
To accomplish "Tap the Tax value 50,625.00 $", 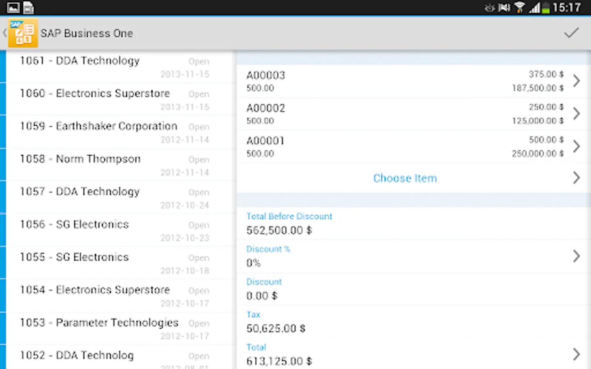I will pyautogui.click(x=276, y=328).
